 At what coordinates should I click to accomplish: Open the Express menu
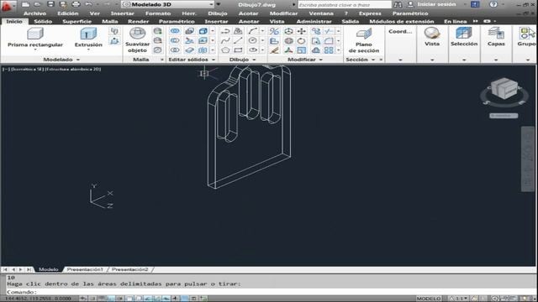pyautogui.click(x=370, y=13)
